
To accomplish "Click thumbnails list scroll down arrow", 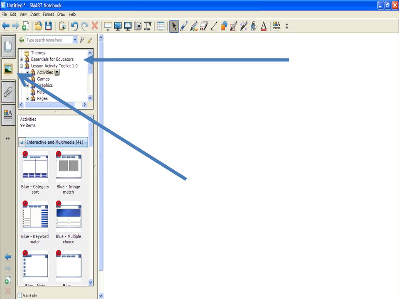I will (91, 282).
